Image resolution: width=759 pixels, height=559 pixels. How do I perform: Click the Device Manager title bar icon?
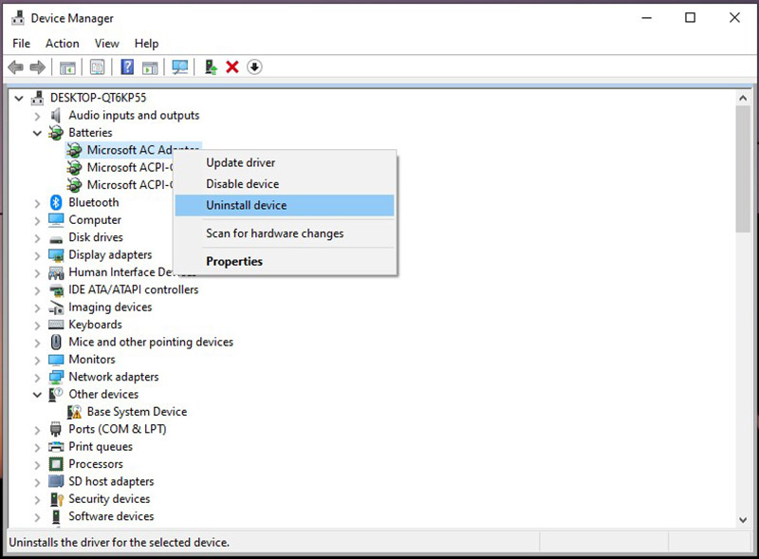click(18, 18)
